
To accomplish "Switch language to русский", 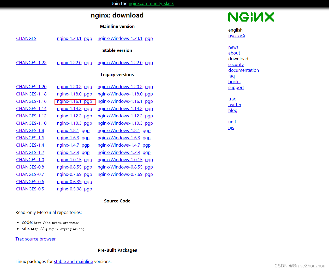I will 236,36.
